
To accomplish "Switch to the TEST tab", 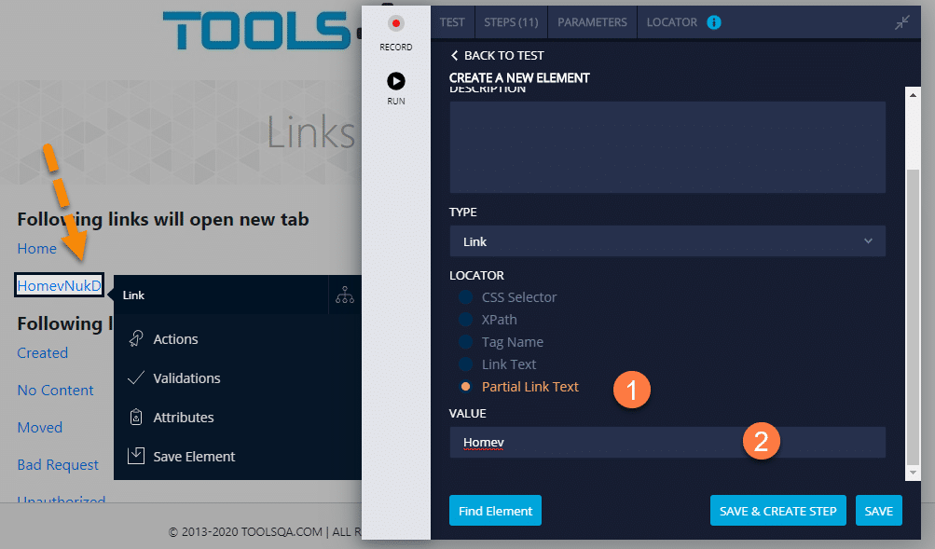I will coord(452,22).
